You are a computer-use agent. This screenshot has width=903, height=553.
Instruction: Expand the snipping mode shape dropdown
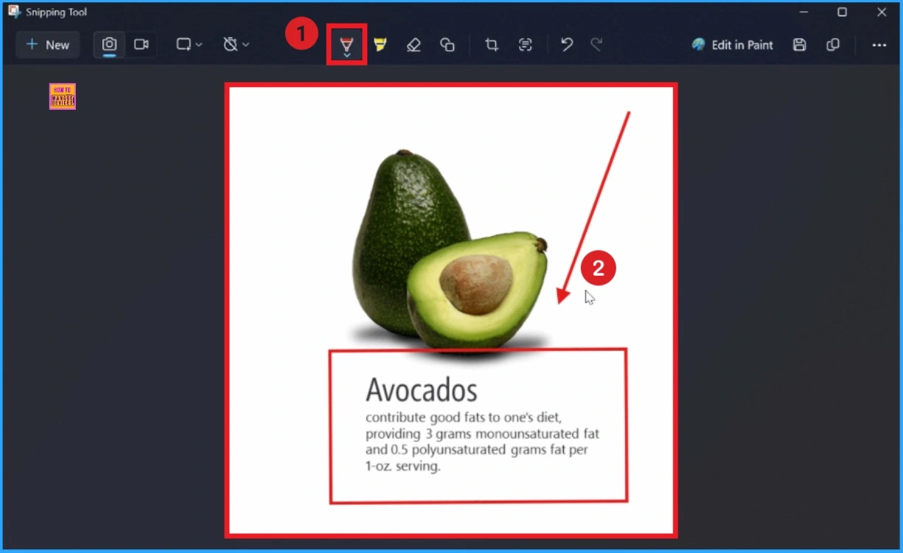[189, 45]
